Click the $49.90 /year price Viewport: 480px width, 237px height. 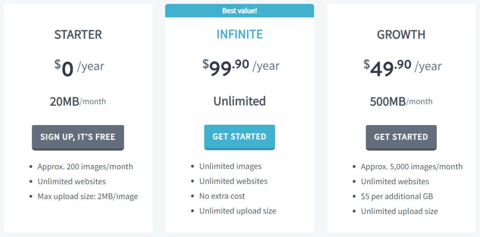point(402,67)
